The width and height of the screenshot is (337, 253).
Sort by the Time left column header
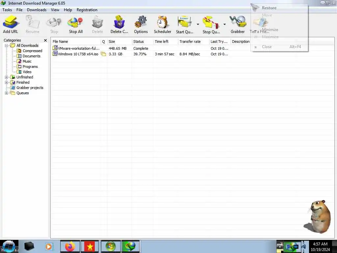click(166, 42)
